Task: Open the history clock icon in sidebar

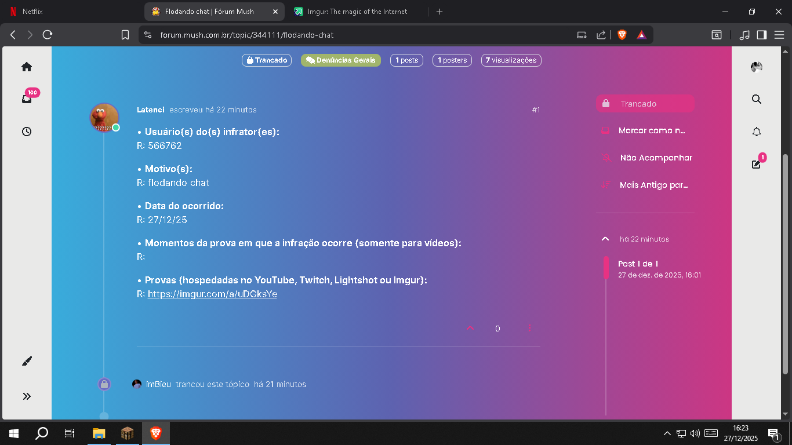Action: point(27,132)
